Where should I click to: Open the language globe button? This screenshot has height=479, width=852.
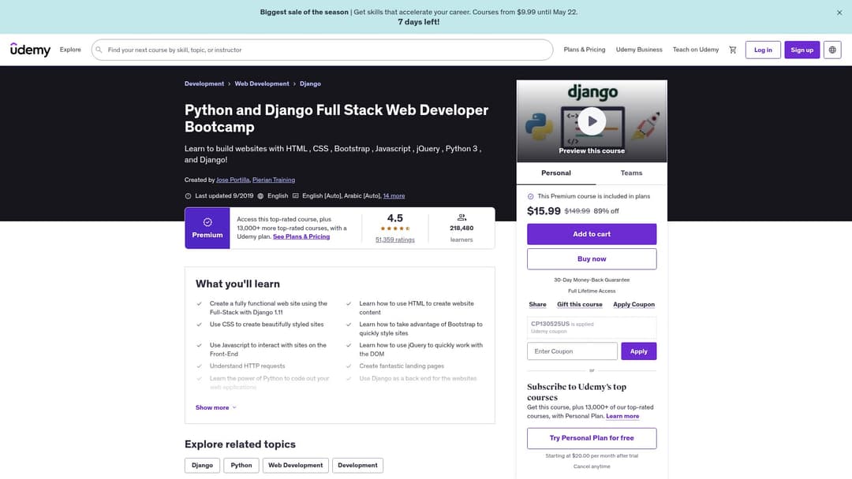coord(832,50)
